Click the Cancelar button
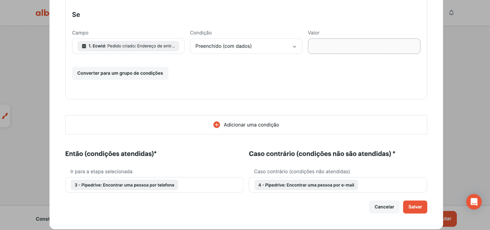490x230 pixels. click(x=384, y=207)
